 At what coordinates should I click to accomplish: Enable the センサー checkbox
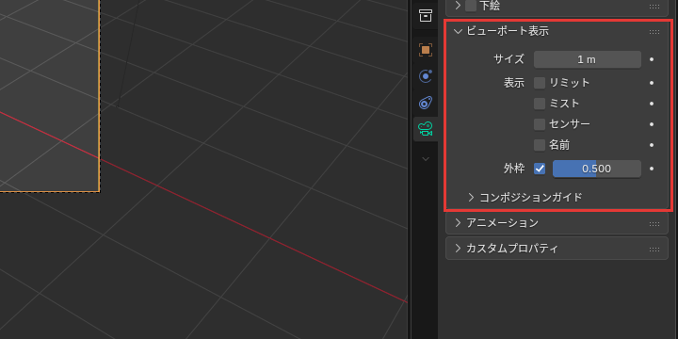click(540, 124)
